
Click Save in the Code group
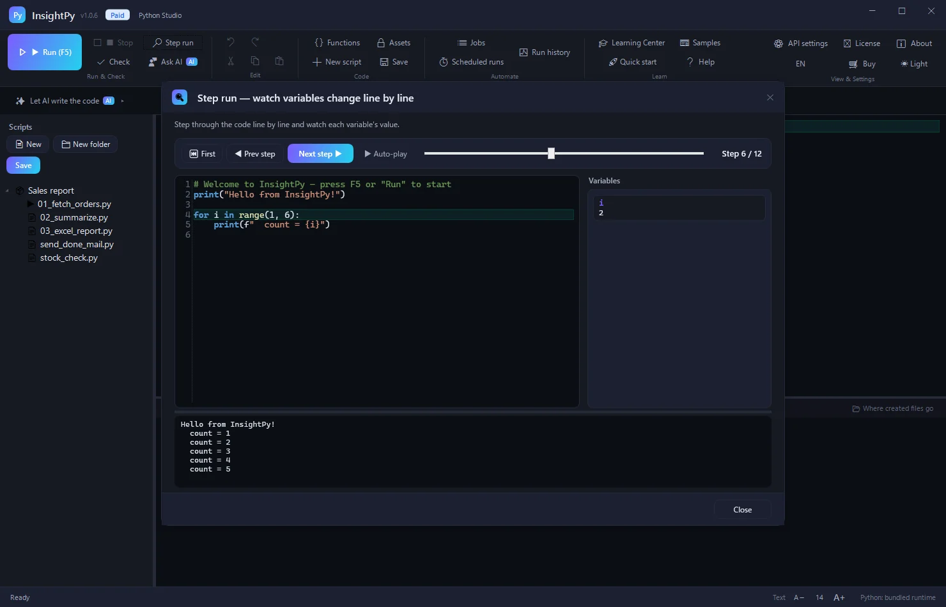pyautogui.click(x=394, y=62)
